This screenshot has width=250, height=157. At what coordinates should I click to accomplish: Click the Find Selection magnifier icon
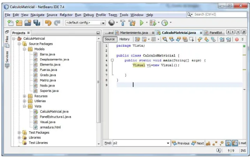[x=165, y=39]
